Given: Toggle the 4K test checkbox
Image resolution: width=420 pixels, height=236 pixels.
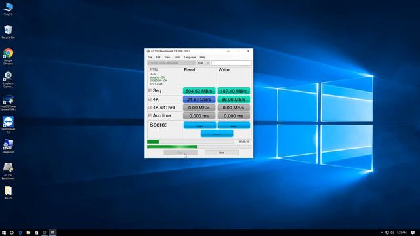Looking at the screenshot, I should tap(150, 99).
